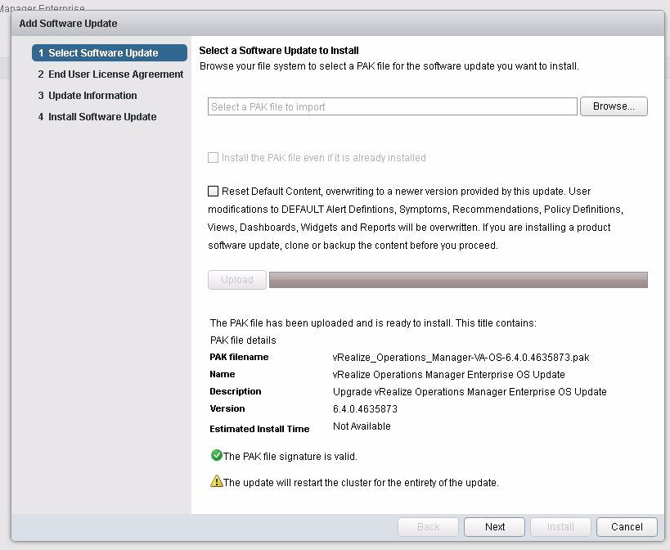Click the cluster restart warning message

click(361, 483)
